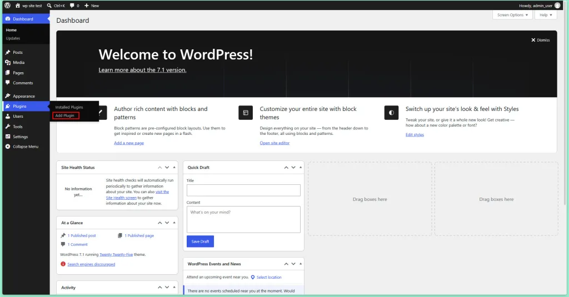The image size is (569, 297).
Task: Collapse the Activity panel
Action: (174, 287)
